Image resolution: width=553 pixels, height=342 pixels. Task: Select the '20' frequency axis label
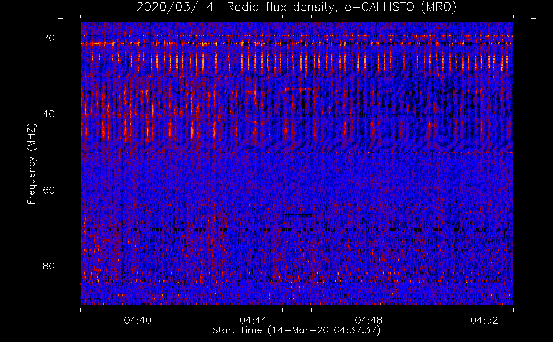(48, 38)
